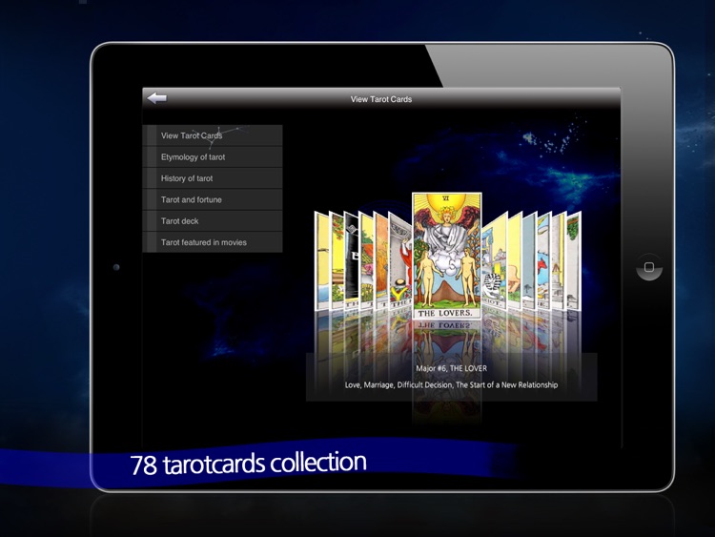
Task: Click the '78 tarotcards collection' banner text
Action: point(249,464)
